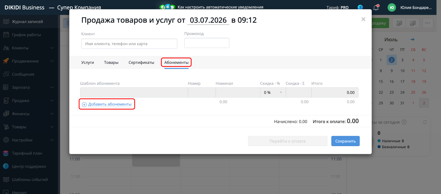This screenshot has height=194, width=441.
Task: Click the Ю user avatar
Action: pyautogui.click(x=392, y=8)
